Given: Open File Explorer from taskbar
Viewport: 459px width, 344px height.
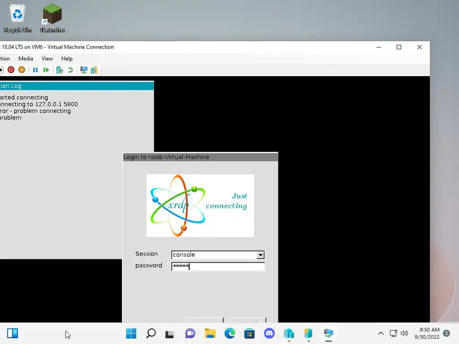Looking at the screenshot, I should pos(210,333).
